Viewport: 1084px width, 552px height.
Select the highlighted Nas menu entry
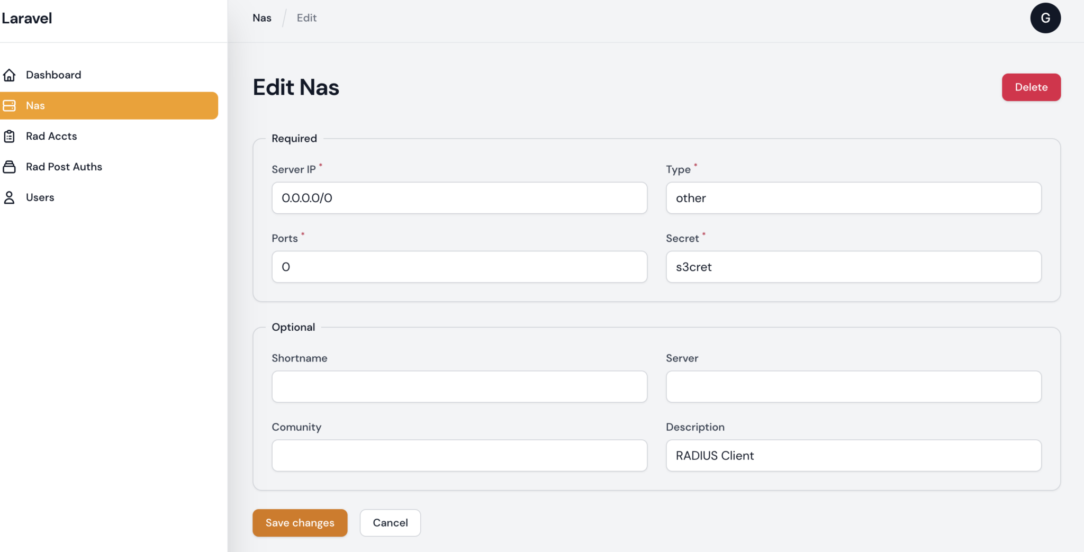tap(109, 105)
